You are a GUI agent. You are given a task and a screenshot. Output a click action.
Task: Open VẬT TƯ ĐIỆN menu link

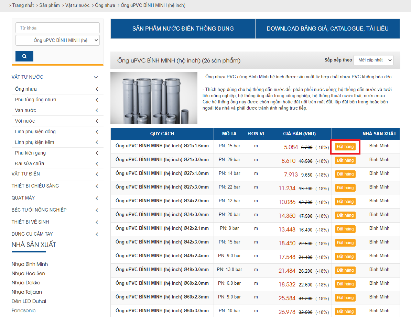(26, 174)
